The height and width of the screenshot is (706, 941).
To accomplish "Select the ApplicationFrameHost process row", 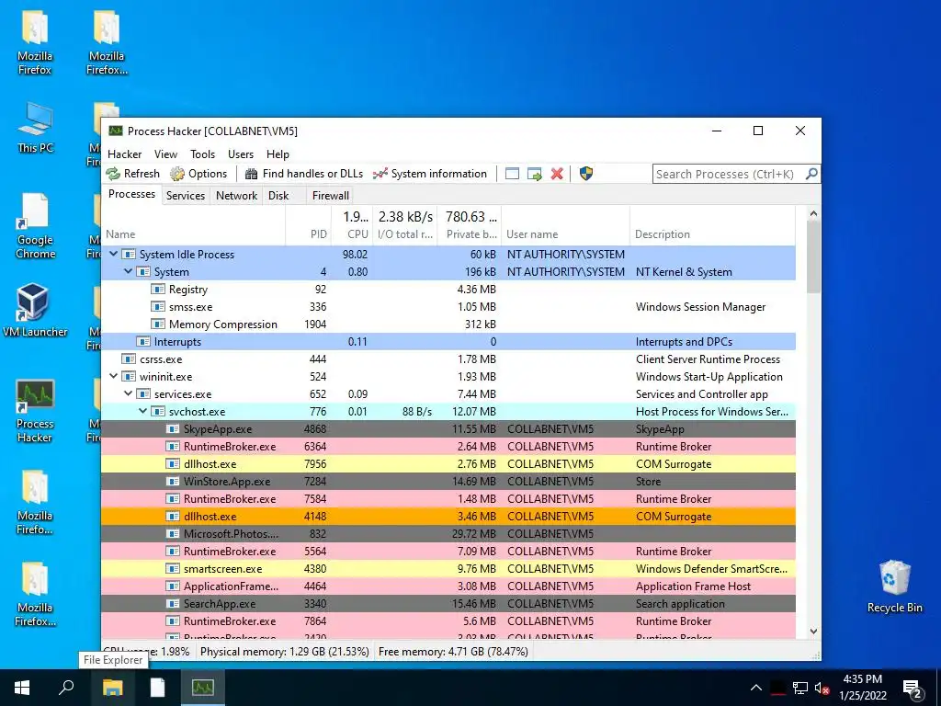I will pyautogui.click(x=448, y=586).
